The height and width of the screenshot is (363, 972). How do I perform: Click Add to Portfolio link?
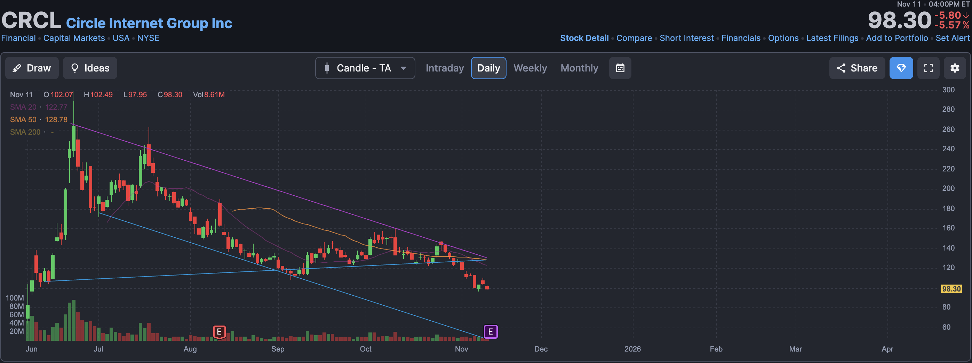tap(897, 38)
